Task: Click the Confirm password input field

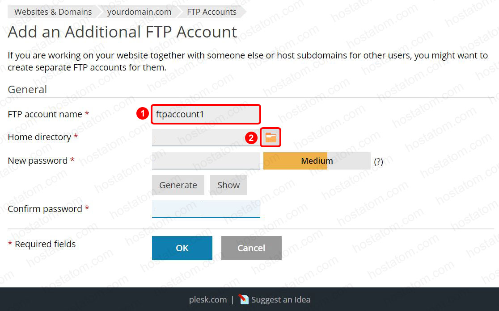Action: click(x=206, y=209)
